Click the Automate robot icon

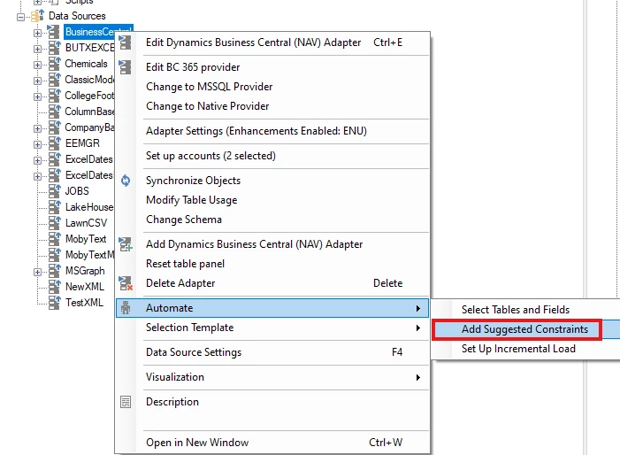tap(126, 308)
